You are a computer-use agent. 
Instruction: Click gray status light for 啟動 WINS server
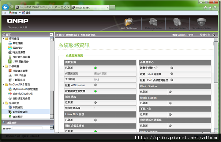[x=95, y=85]
